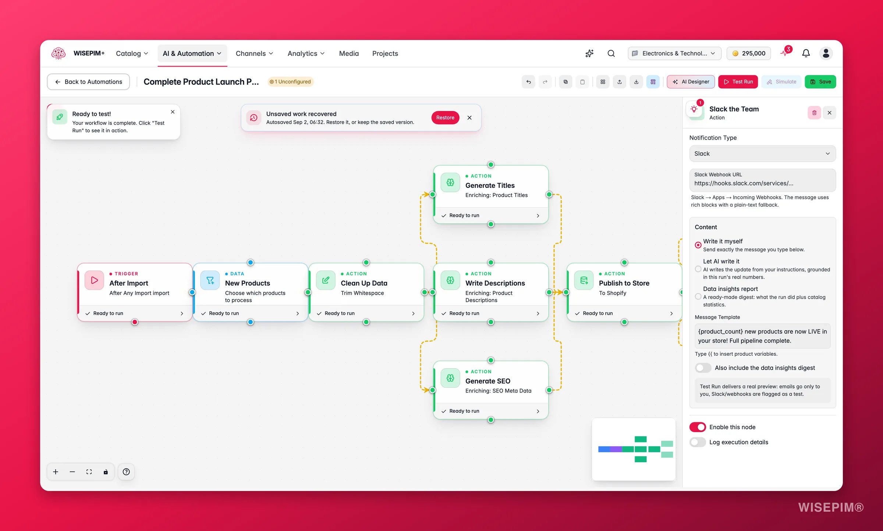Select the Write it myself option

point(698,245)
